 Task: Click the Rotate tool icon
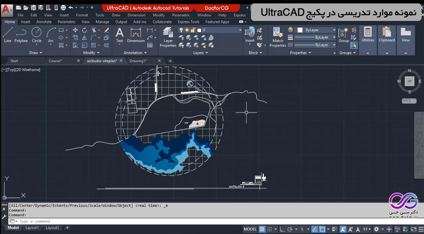point(84,30)
